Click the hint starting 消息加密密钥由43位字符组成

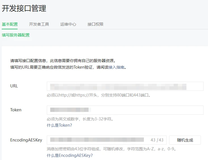[112, 149]
